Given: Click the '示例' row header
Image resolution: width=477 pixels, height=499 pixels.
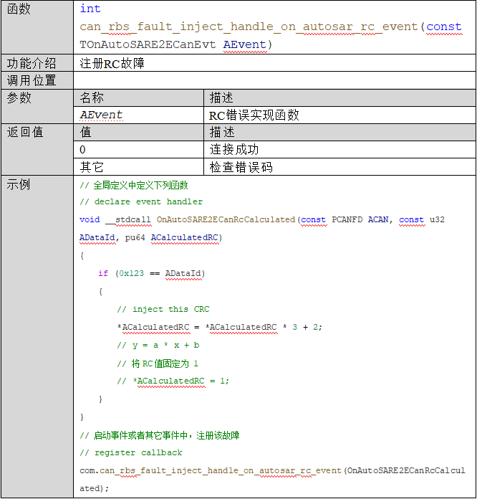Looking at the screenshot, I should tap(37, 336).
